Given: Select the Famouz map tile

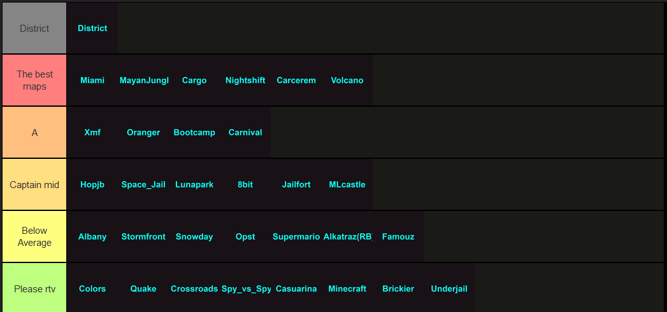Looking at the screenshot, I should 398,236.
